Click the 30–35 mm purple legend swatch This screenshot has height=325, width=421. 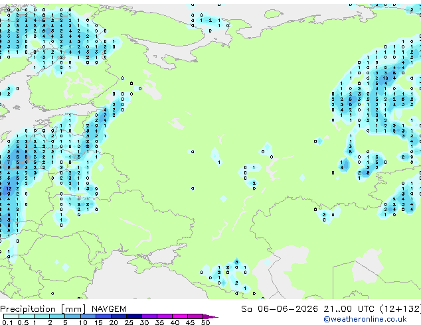click(149, 316)
